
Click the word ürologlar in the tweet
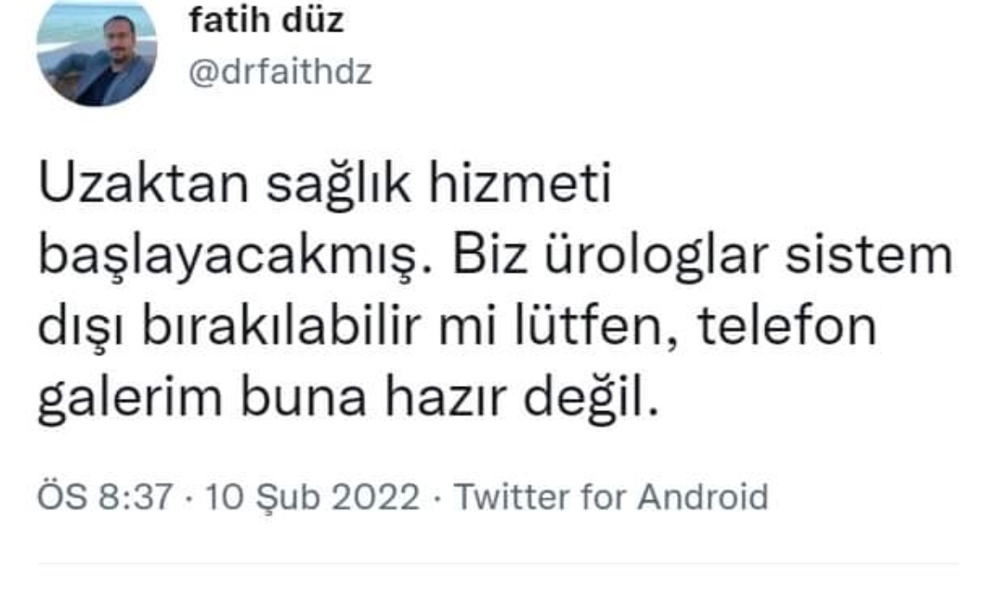(x=657, y=257)
